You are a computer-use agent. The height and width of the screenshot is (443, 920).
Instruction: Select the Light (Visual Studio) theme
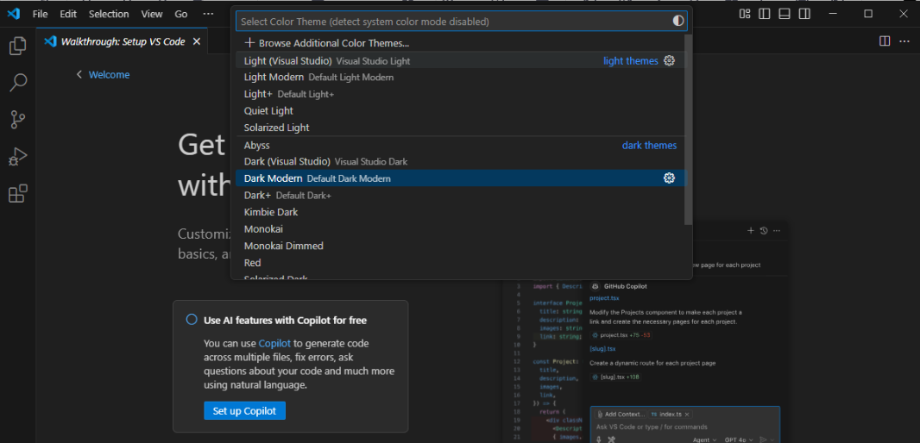click(460, 60)
